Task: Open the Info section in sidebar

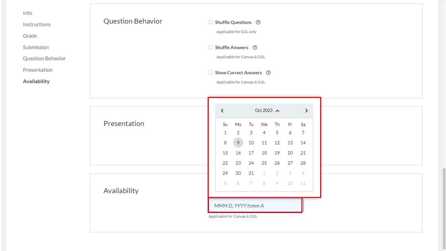Action: click(28, 13)
